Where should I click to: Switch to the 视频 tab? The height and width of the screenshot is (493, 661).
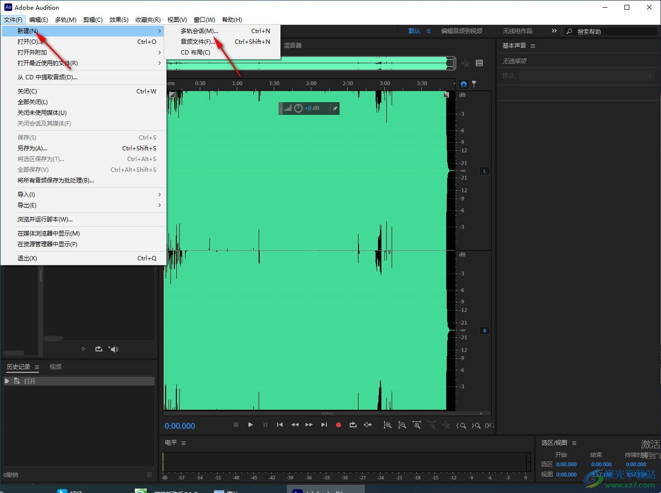(x=56, y=367)
